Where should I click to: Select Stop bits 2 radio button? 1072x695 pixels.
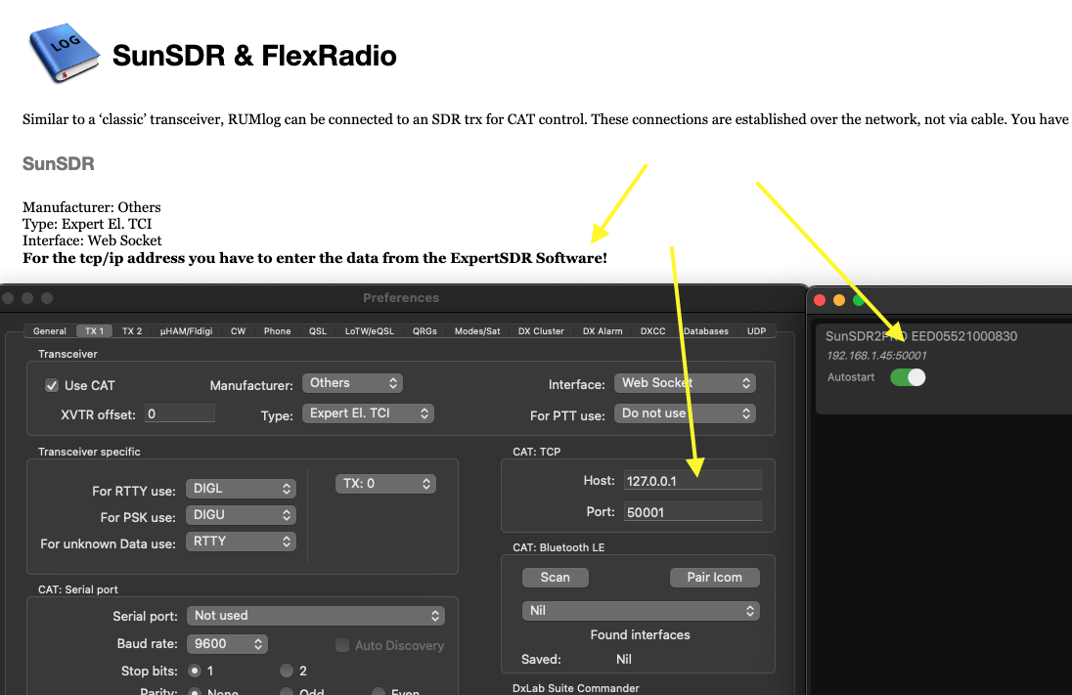coord(287,671)
